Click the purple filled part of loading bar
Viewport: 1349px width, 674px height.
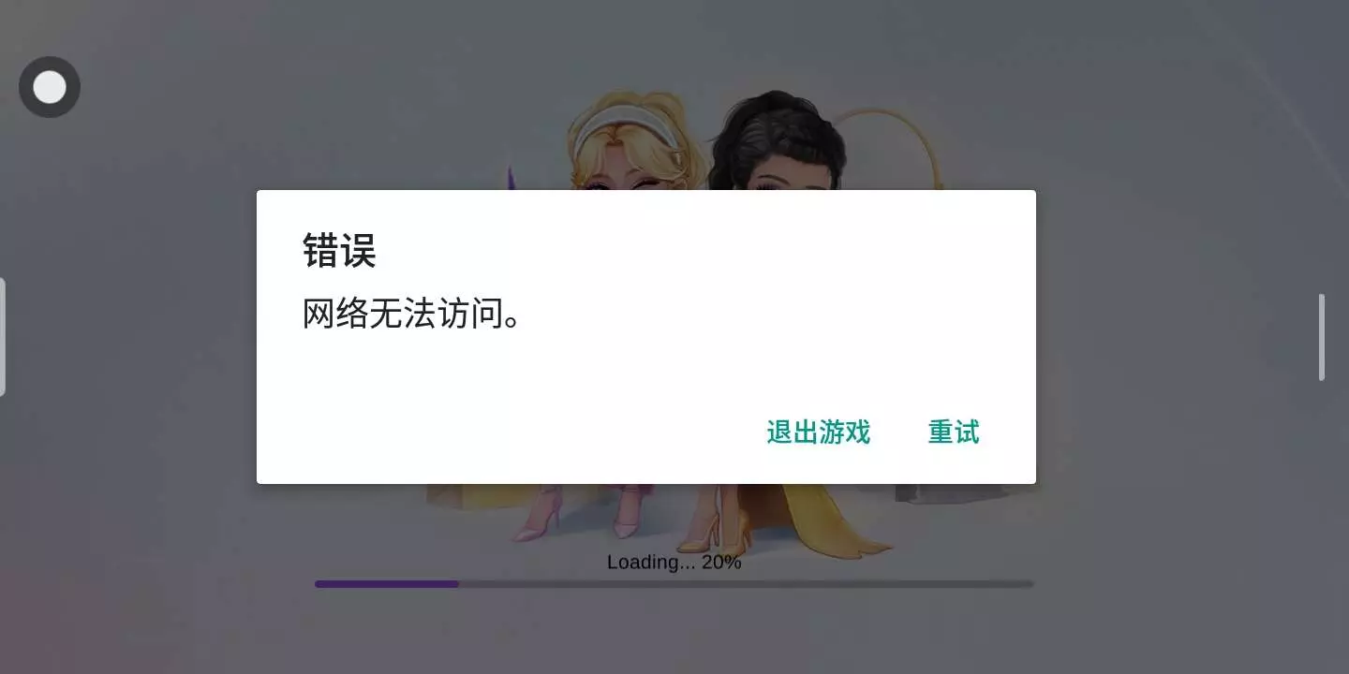(387, 584)
